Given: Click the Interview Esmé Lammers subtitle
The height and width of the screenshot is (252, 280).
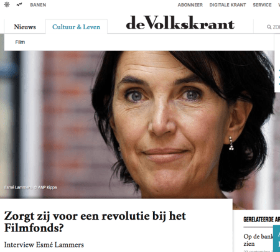Looking at the screenshot, I should pyautogui.click(x=44, y=245).
